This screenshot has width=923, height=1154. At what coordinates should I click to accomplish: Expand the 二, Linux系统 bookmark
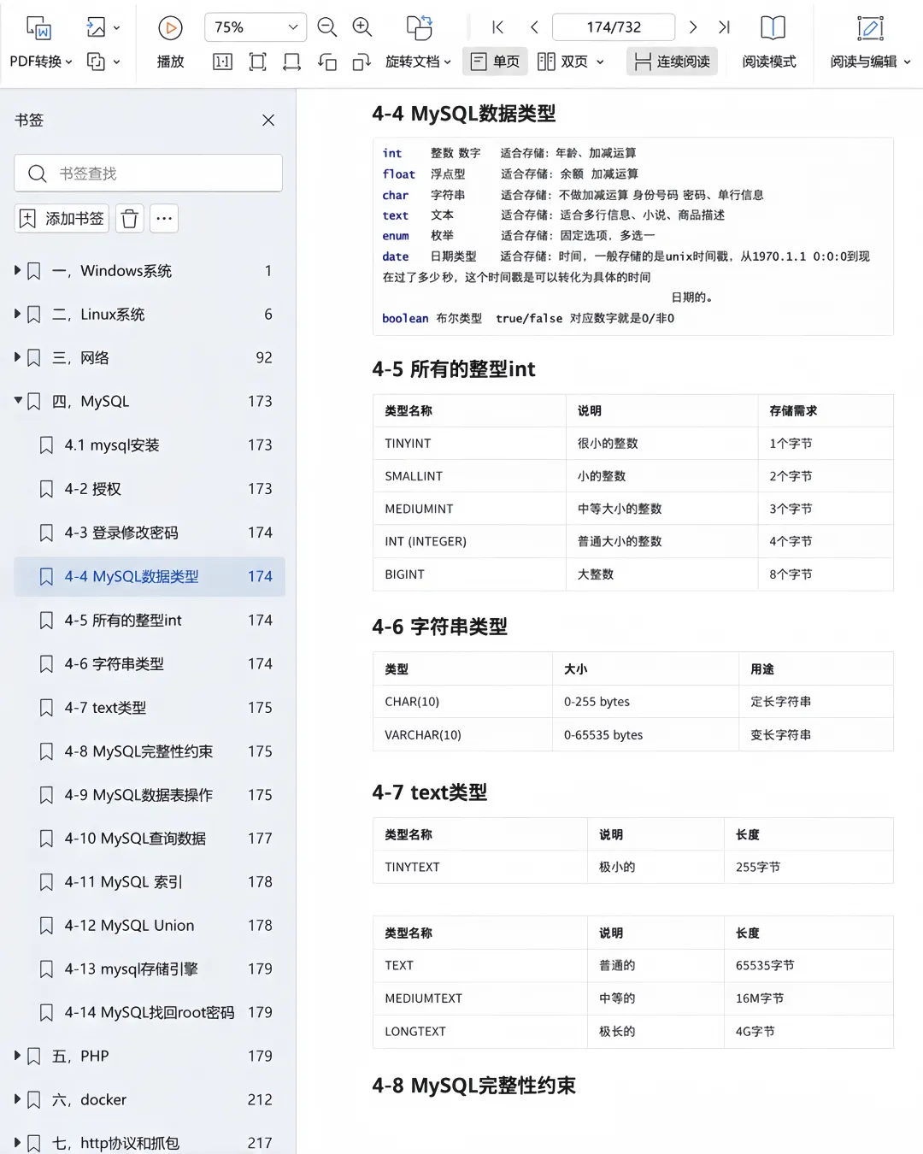[17, 314]
